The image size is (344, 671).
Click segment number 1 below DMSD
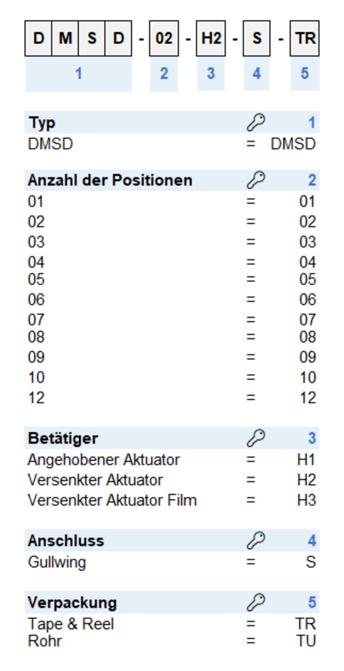tap(78, 74)
